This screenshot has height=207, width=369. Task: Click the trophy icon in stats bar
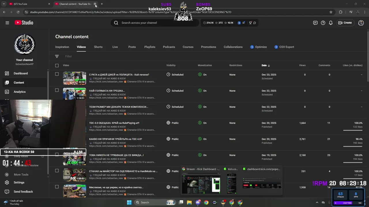pyautogui.click(x=250, y=23)
